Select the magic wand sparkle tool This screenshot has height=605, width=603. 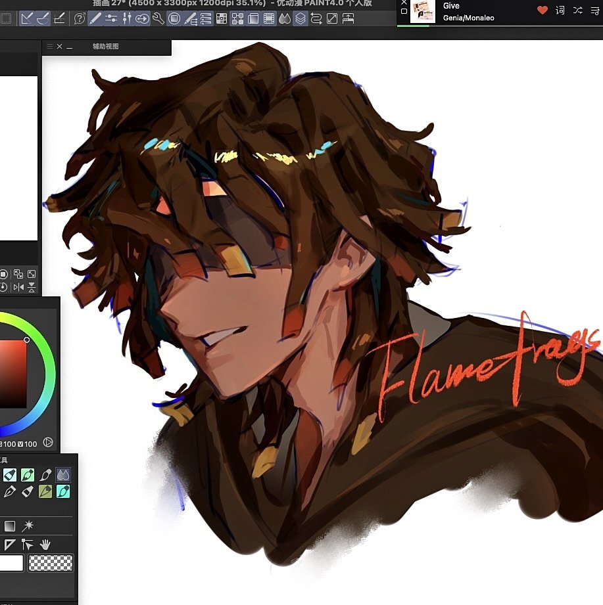[28, 526]
